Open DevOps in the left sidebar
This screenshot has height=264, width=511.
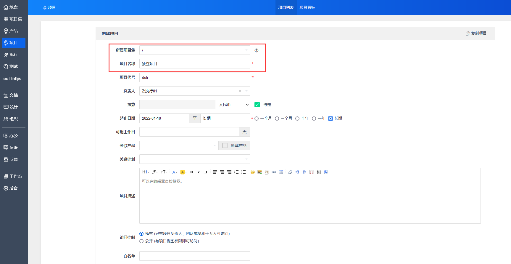(12, 79)
